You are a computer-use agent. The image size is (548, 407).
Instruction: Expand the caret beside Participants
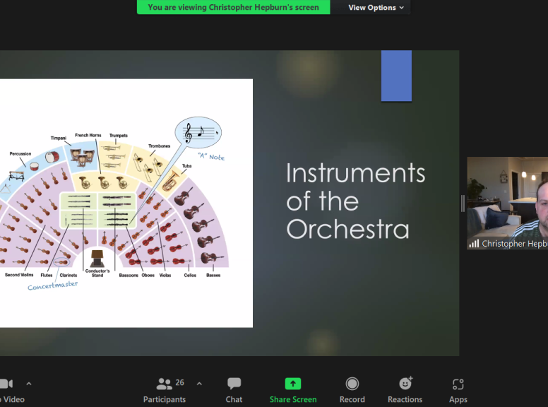(199, 384)
